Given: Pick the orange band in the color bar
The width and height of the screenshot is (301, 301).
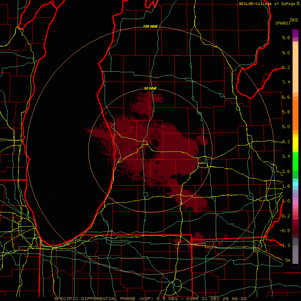Looking at the screenshot, I should tap(295, 115).
